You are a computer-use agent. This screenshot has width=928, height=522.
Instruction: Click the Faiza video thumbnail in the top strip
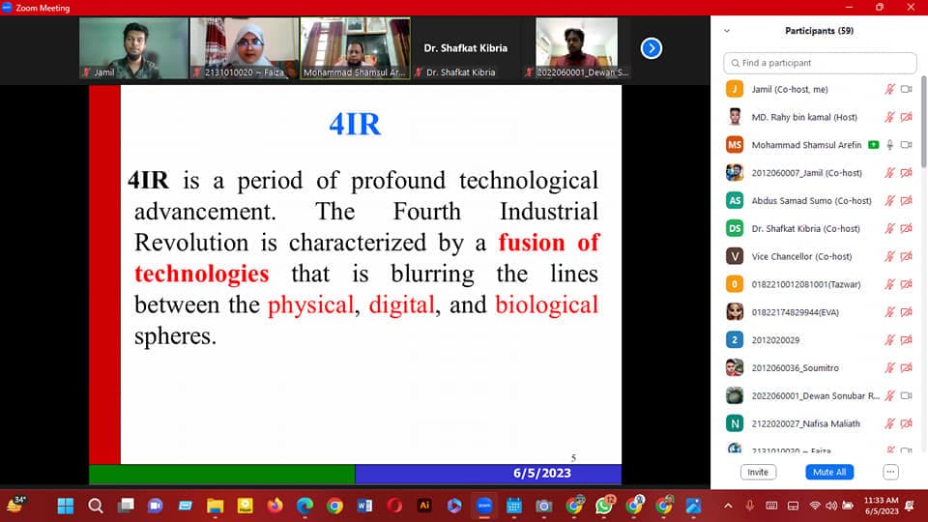coord(244,47)
